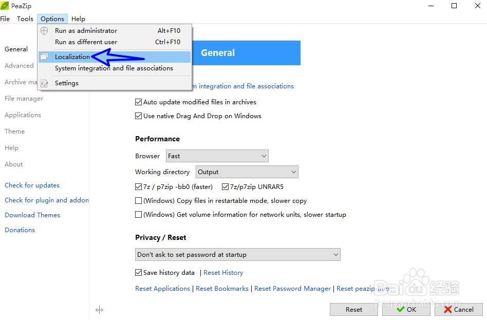This screenshot has height=320, width=487.
Task: Select Settings from Options menu
Action: pos(114,83)
